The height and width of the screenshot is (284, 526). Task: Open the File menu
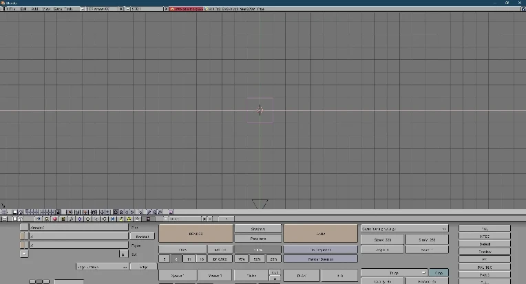[12, 9]
